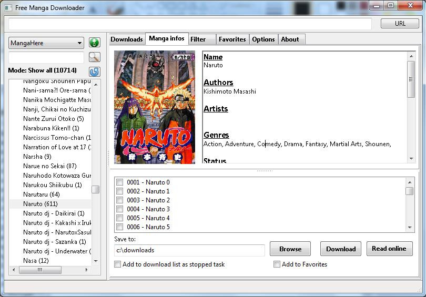
Task: Click info panel scroll up arrow
Action: 411,56
